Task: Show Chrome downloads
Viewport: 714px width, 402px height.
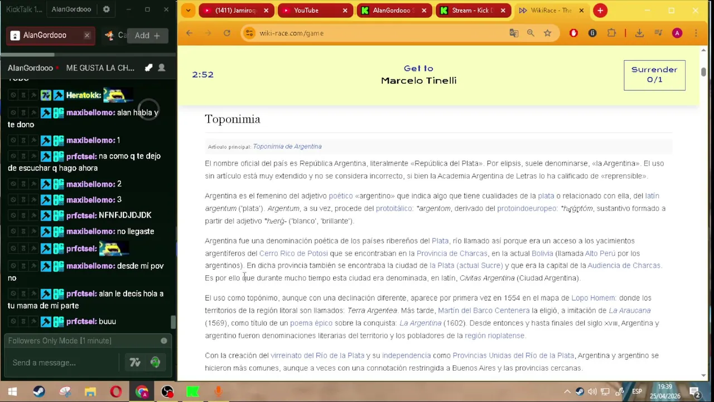Action: click(639, 33)
